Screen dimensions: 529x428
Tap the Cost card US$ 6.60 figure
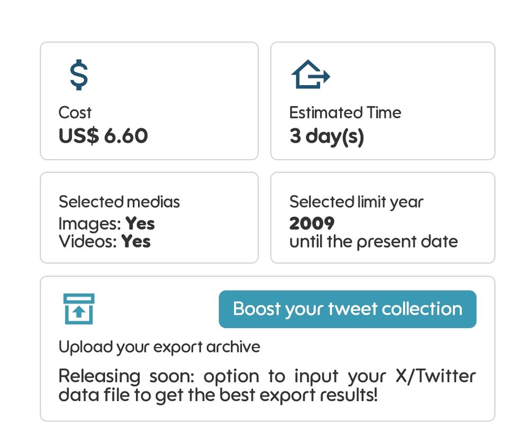click(103, 136)
